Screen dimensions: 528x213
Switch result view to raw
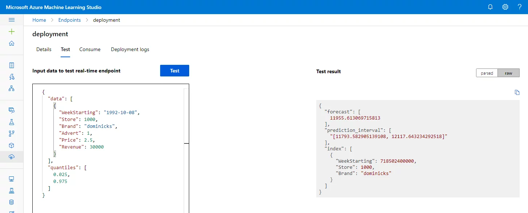(x=508, y=73)
